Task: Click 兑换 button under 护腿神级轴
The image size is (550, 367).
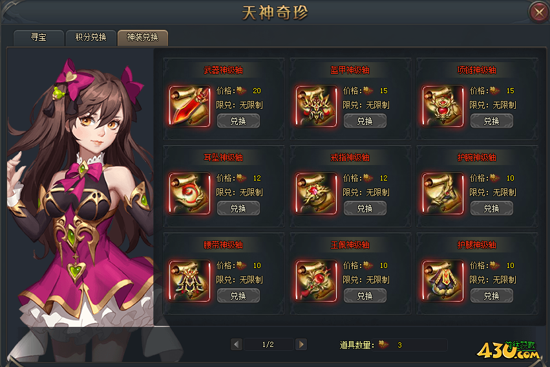Action: pos(492,296)
